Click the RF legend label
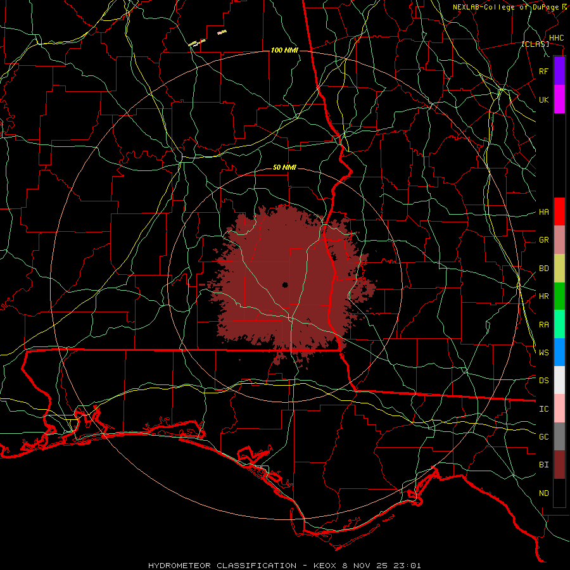Viewport: 570px width, 570px height. tap(544, 71)
